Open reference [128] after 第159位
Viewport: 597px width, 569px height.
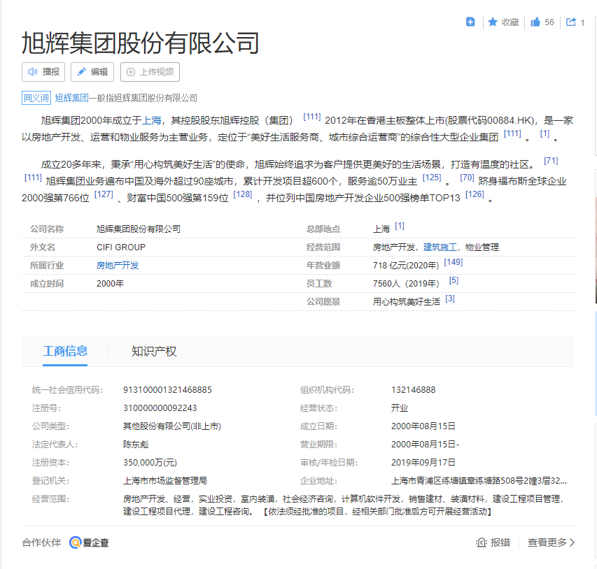point(243,194)
